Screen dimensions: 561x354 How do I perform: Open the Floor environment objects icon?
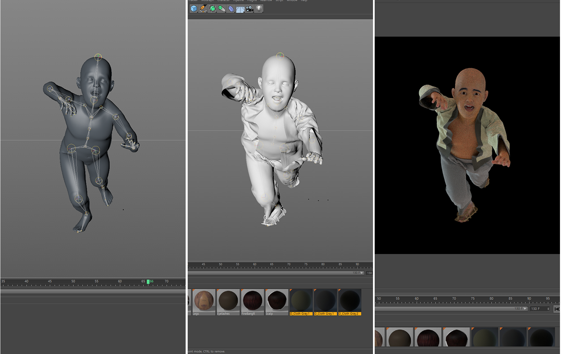pyautogui.click(x=240, y=9)
